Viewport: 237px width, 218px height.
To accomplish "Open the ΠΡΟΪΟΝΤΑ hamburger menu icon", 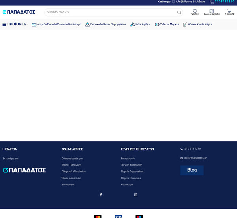I will 4,25.
